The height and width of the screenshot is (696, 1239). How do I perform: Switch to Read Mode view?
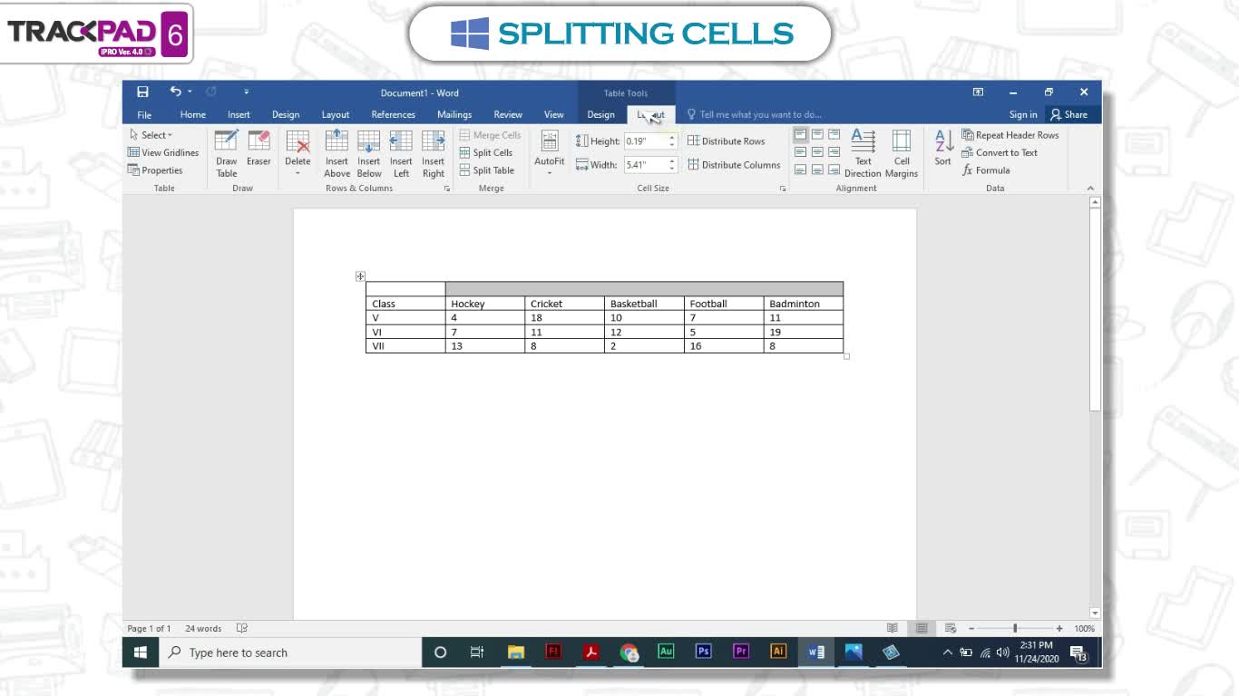click(x=893, y=628)
